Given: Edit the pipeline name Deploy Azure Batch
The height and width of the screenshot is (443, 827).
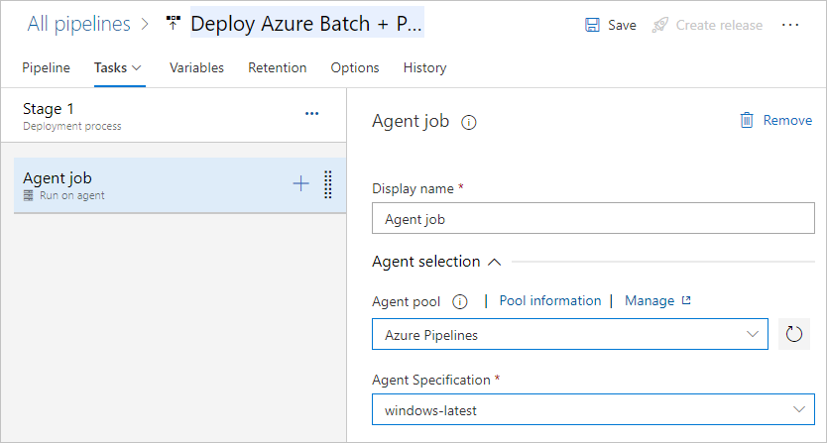Looking at the screenshot, I should click(307, 23).
